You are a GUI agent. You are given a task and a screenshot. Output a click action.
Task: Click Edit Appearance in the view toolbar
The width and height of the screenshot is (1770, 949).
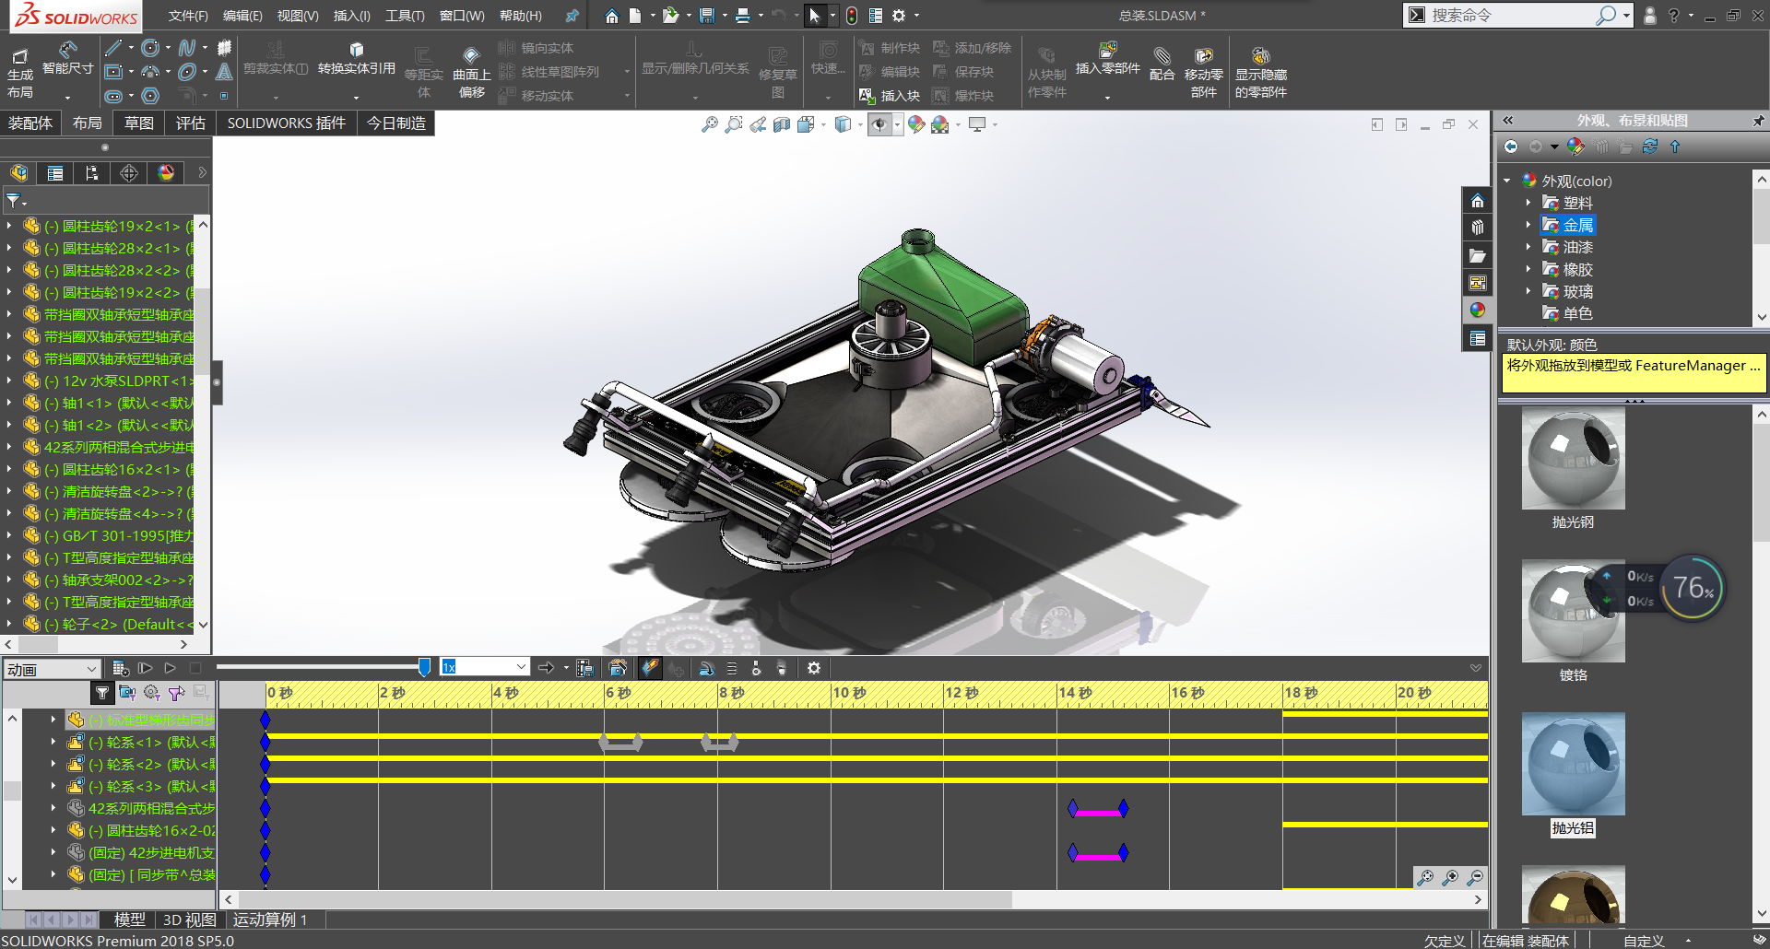pos(915,124)
